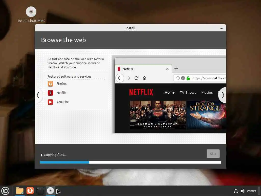The height and width of the screenshot is (196, 261).
Task: Click the Netflix tab in the slideshow browser
Action: (x=143, y=69)
